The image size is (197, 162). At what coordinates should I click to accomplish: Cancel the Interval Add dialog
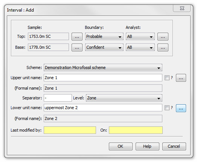(x=174, y=146)
